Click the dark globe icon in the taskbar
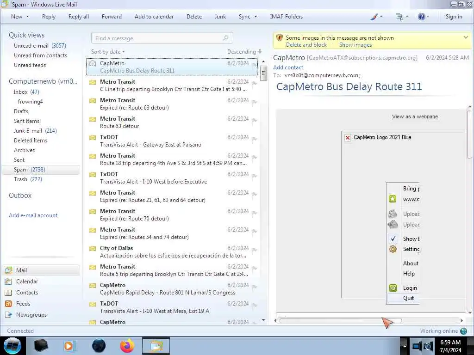The height and width of the screenshot is (355, 474). (99, 346)
